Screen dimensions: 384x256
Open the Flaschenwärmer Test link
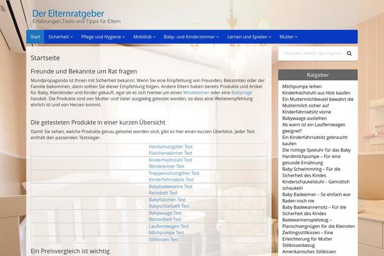click(170, 153)
